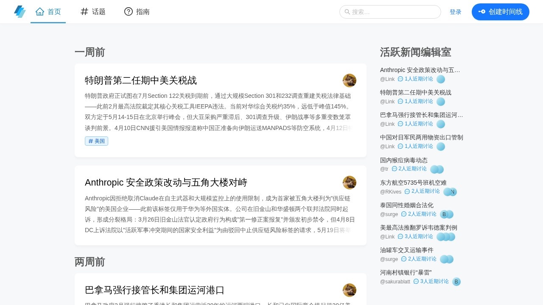543x305 pixels.
Task: Click the magnifier icon in search box
Action: (347, 12)
